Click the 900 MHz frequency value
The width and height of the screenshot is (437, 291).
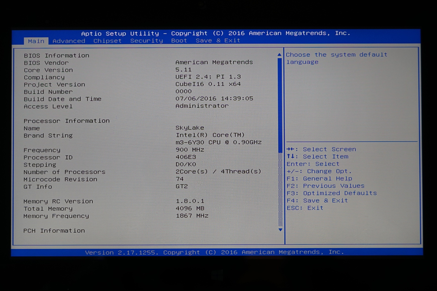(190, 150)
